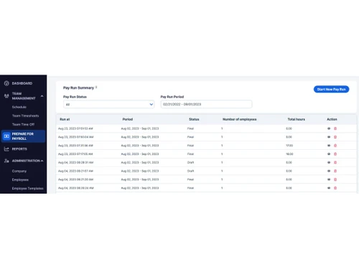View the pay run with 17.00 total hours
359x269 pixels.
[x=329, y=146]
